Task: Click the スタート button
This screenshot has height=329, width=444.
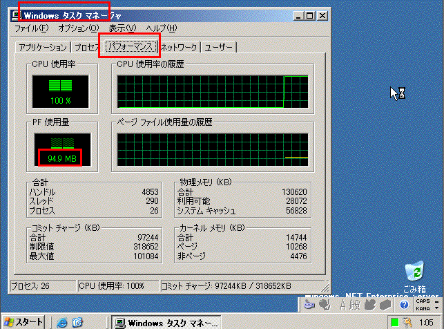Action: (x=23, y=322)
